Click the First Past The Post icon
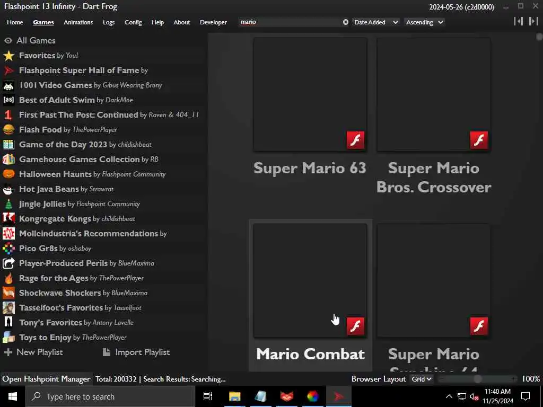543x407 pixels. pyautogui.click(x=8, y=115)
